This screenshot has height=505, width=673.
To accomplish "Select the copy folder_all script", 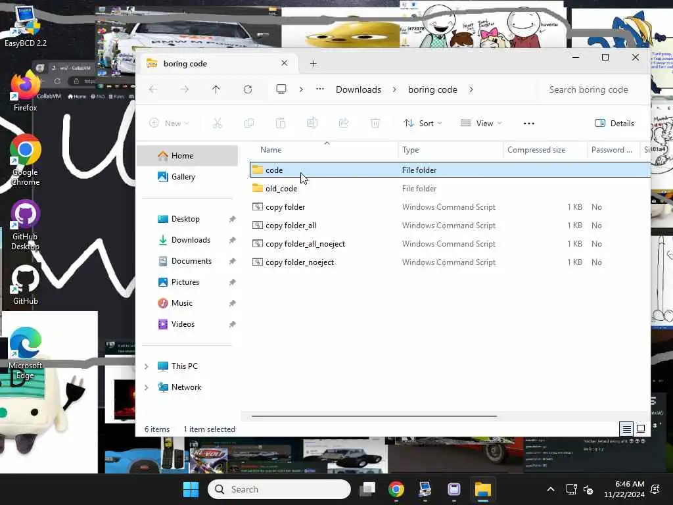I will click(x=450, y=226).
